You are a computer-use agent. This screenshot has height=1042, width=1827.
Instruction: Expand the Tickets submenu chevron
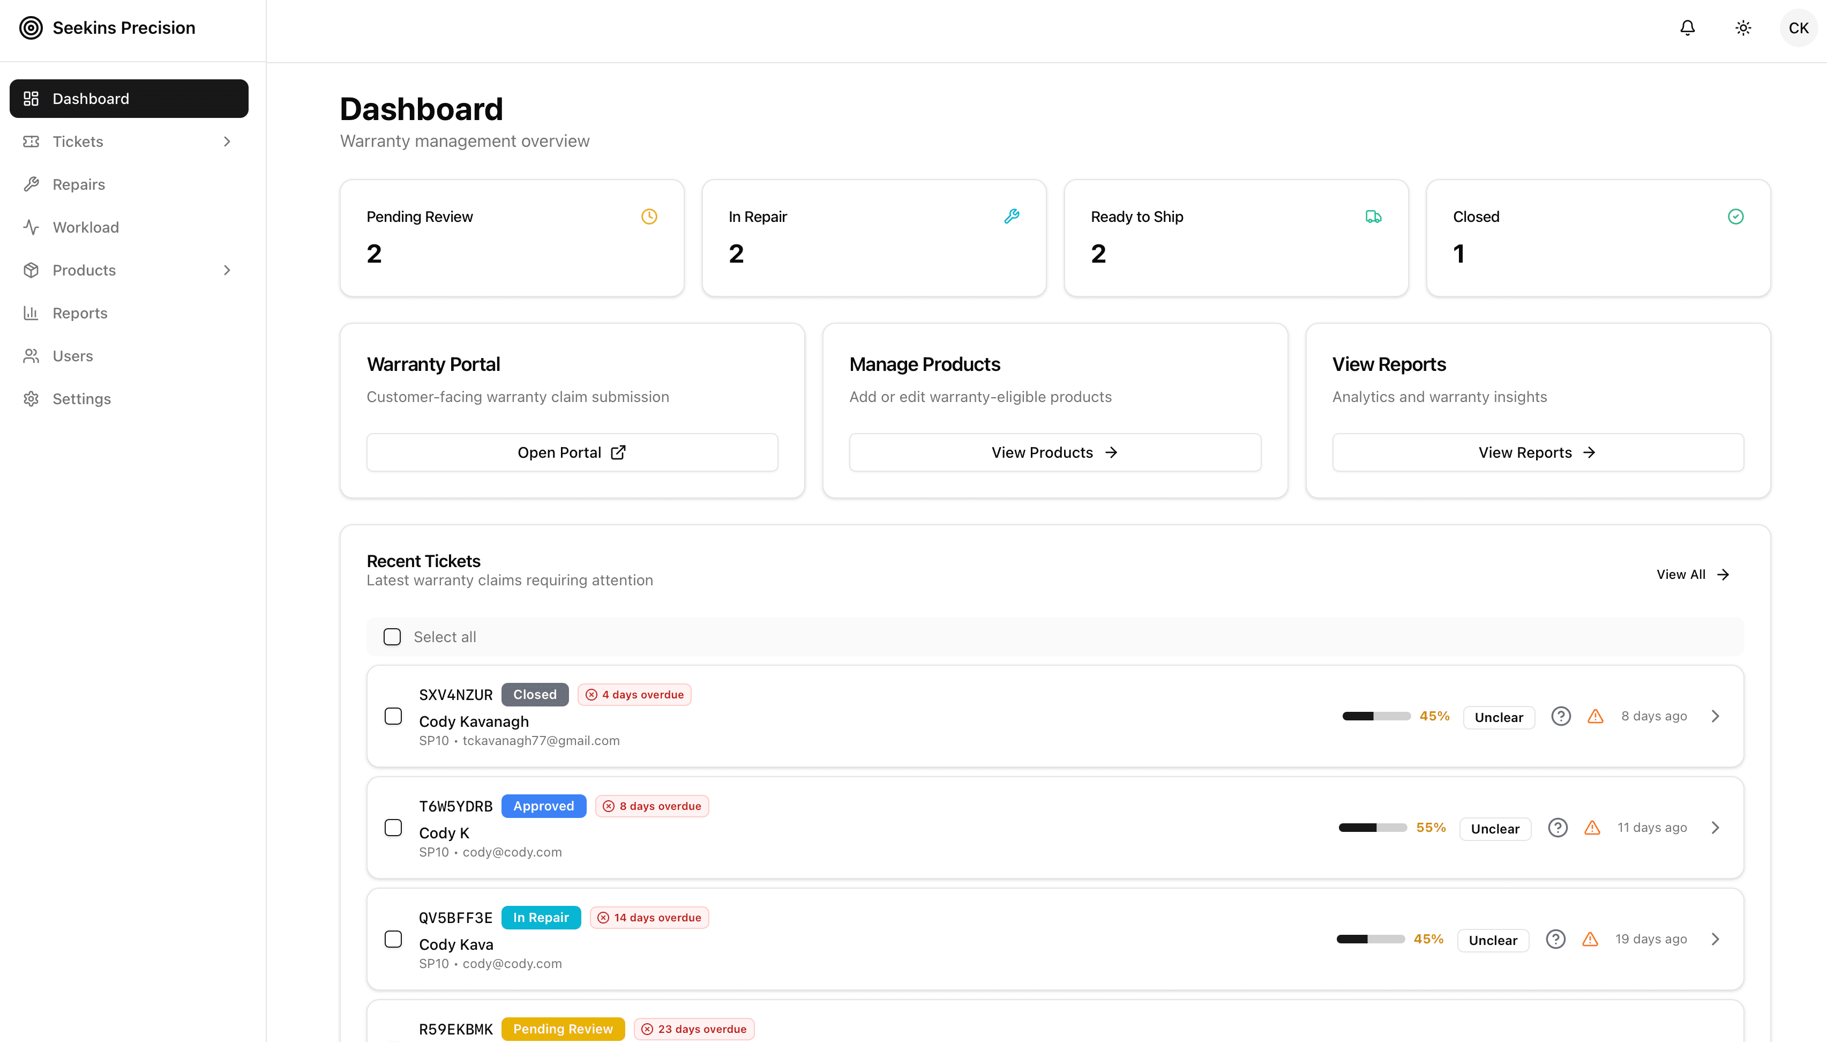point(228,142)
